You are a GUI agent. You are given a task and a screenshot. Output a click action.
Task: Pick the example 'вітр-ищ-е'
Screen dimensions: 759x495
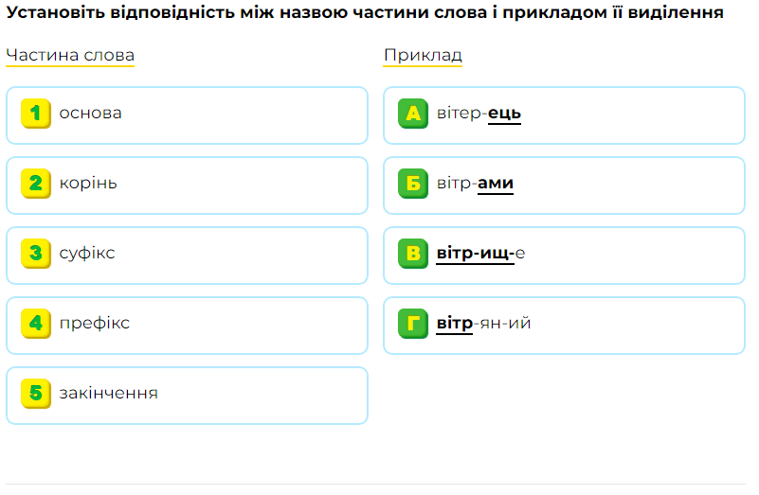(x=564, y=256)
